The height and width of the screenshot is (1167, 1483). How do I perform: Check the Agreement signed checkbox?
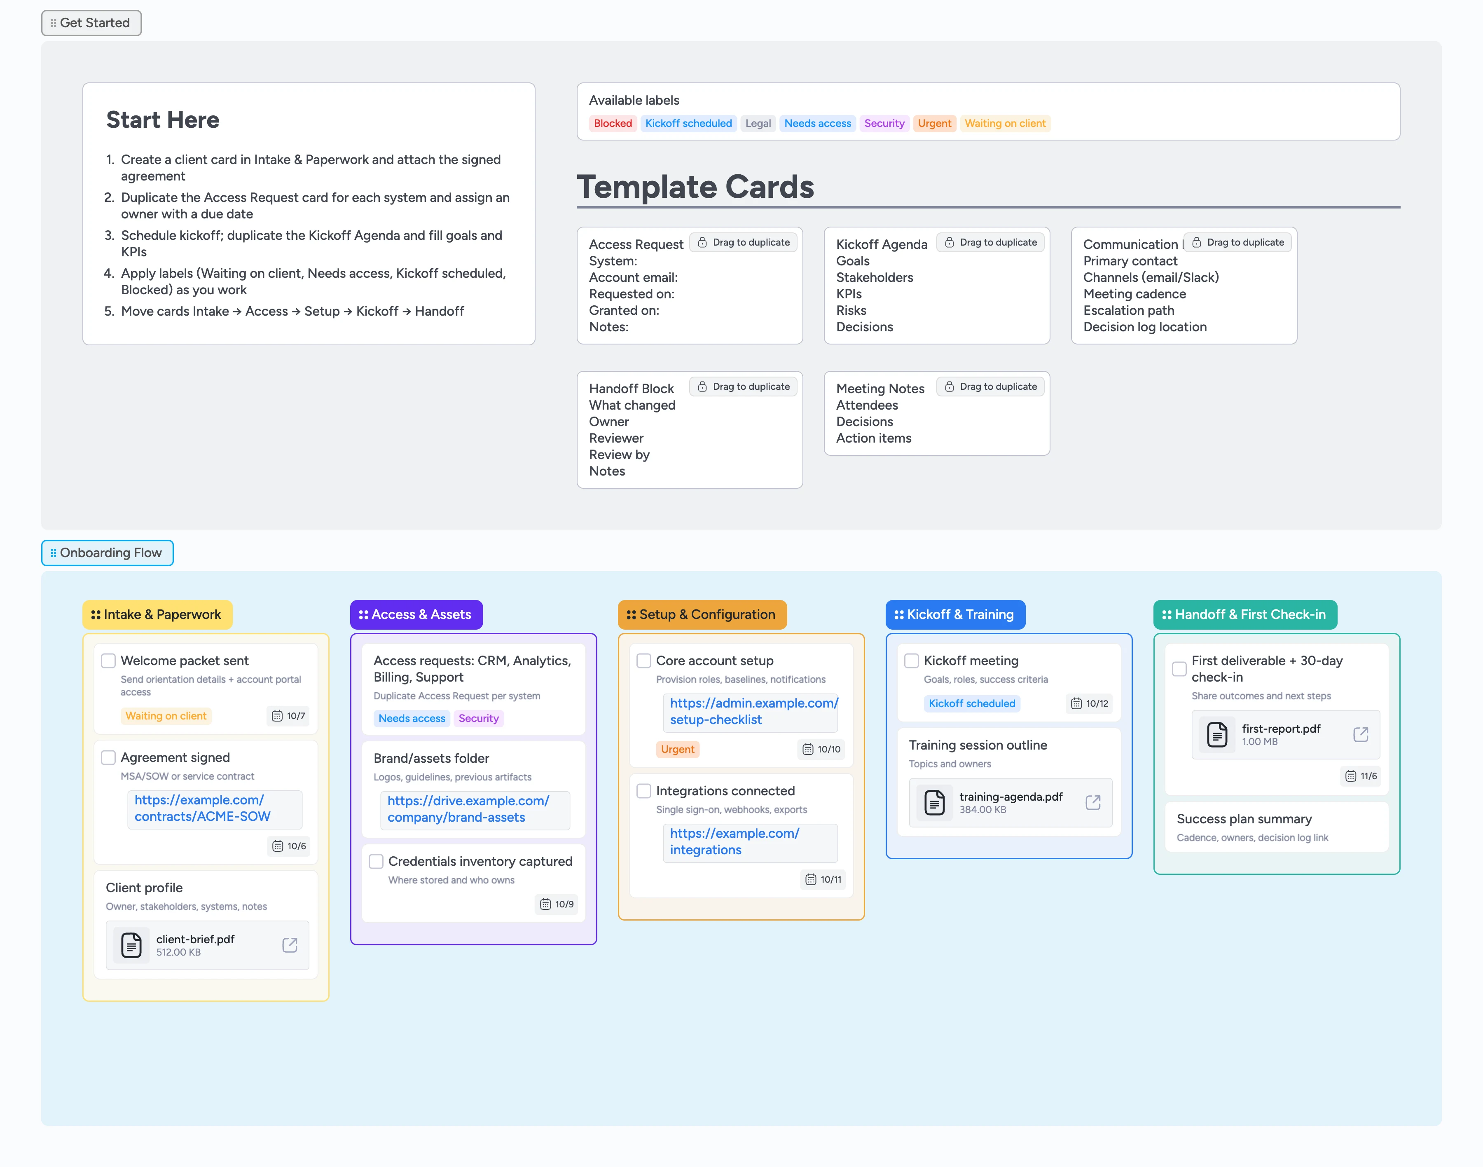[108, 757]
